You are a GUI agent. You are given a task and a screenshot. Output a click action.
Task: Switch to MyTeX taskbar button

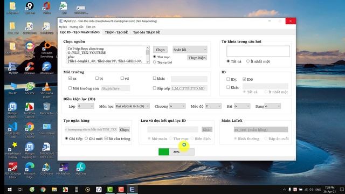point(132,189)
